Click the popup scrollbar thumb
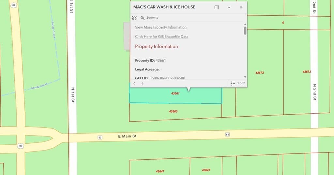This screenshot has width=334, height=175. (x=245, y=31)
